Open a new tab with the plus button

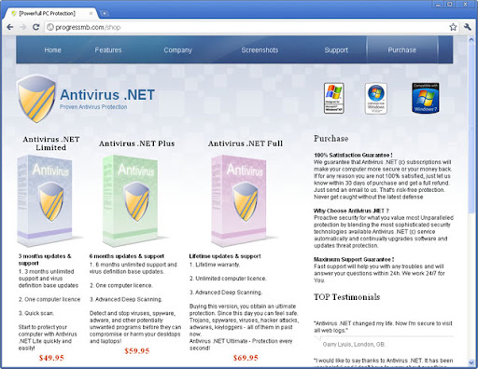tap(105, 13)
